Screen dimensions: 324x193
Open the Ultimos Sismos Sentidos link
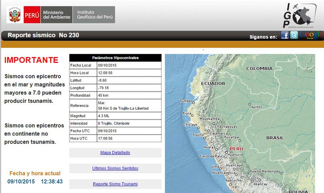pyautogui.click(x=115, y=168)
